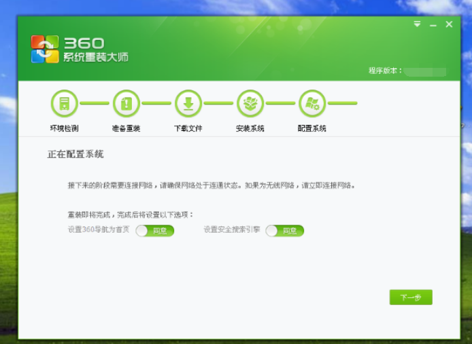Open the title bar dropdown menu arrow
Viewport: 472px width, 344px height.
click(417, 24)
